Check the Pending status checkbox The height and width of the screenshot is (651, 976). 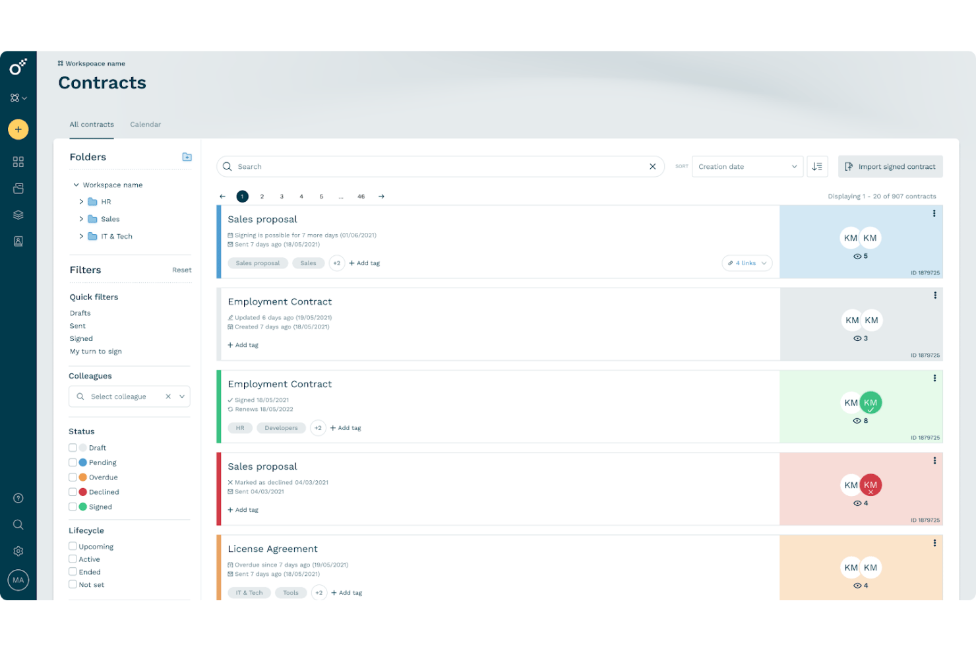[x=73, y=462]
